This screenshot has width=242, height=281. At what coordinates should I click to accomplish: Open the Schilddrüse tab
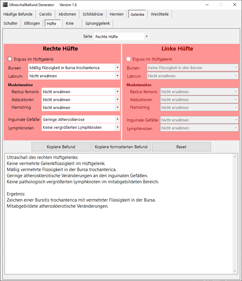93,14
